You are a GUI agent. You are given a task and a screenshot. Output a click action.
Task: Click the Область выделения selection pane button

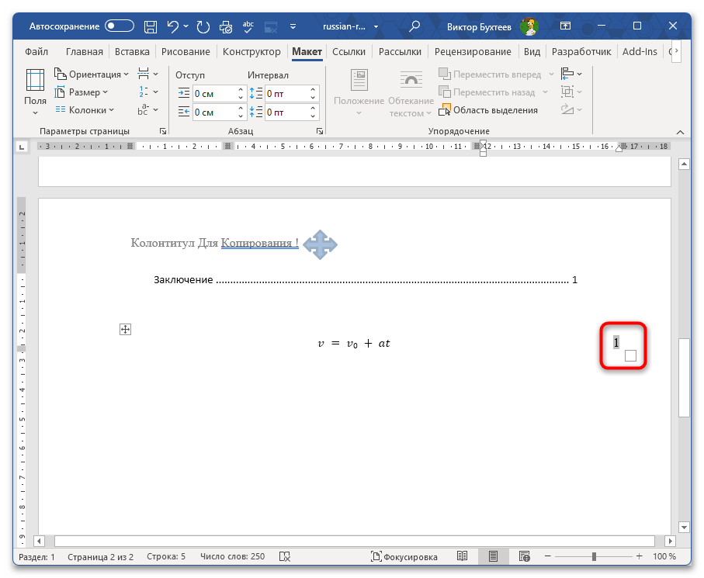488,110
